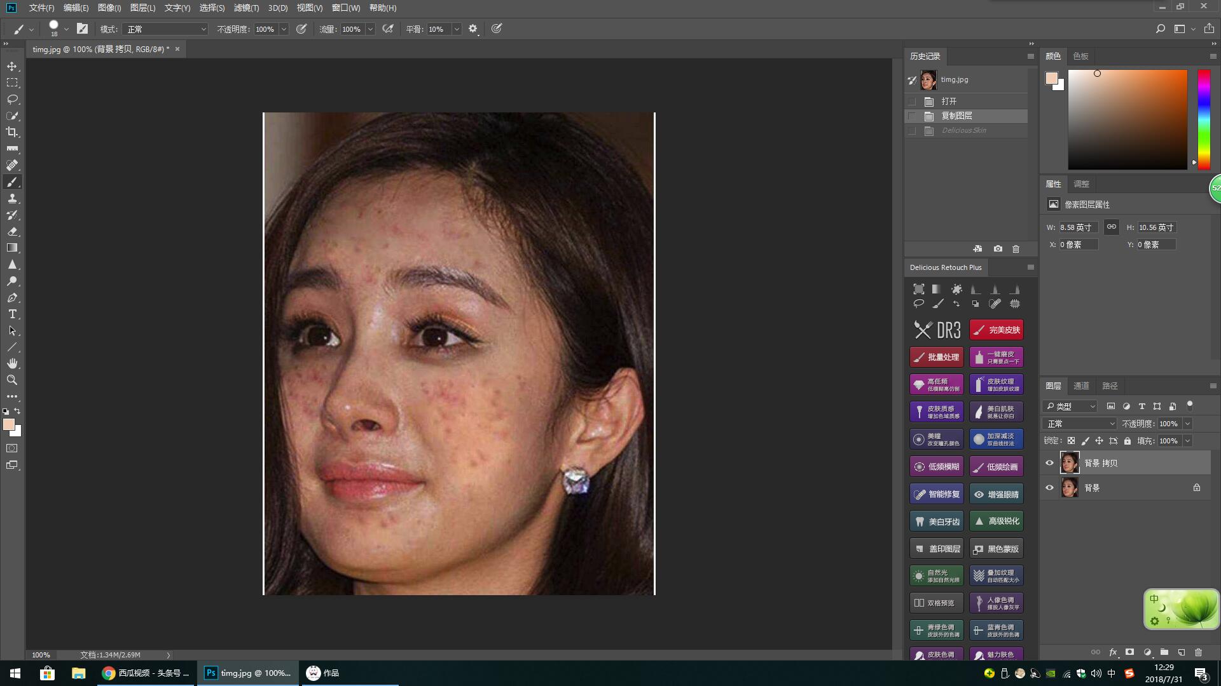Toggle lock all padlock in Layers panel
The width and height of the screenshot is (1221, 686).
coord(1128,441)
